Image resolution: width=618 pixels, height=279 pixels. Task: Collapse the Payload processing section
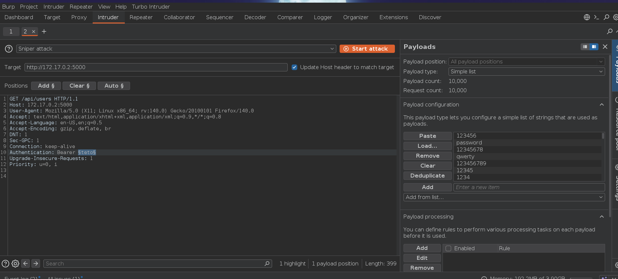tap(602, 217)
